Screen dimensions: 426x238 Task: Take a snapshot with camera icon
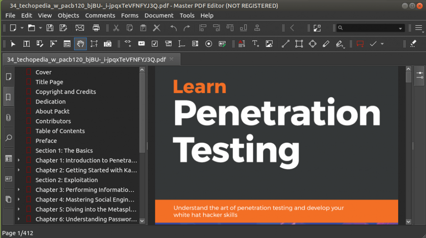pyautogui.click(x=108, y=44)
